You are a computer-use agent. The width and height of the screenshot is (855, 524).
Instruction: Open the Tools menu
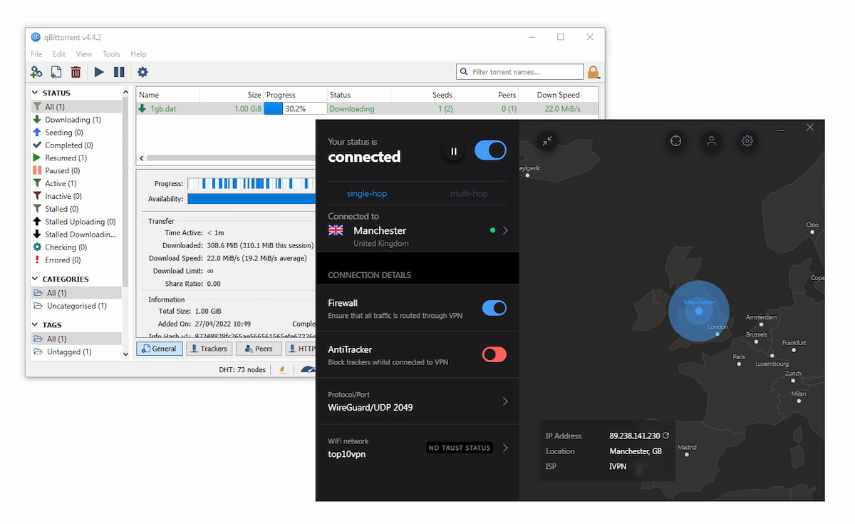click(x=111, y=53)
